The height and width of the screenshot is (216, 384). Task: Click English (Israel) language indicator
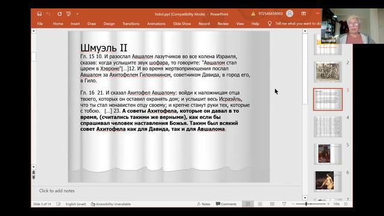(76, 204)
